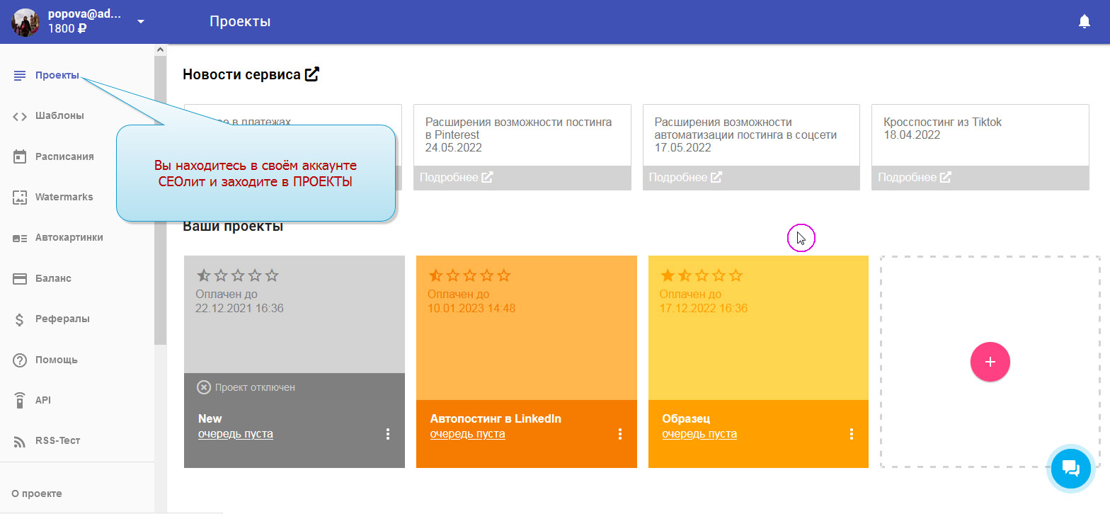Click the user avatar picture
The width and height of the screenshot is (1110, 514).
click(25, 22)
